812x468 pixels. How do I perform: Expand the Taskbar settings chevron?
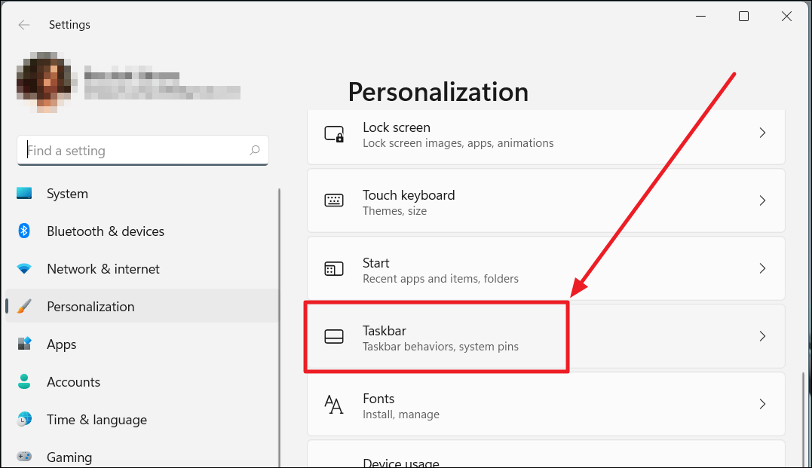pyautogui.click(x=762, y=336)
